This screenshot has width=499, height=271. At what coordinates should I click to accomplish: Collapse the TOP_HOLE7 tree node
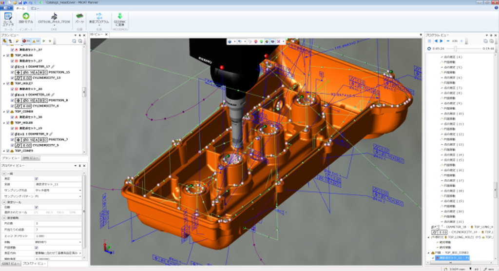[x=4, y=83]
